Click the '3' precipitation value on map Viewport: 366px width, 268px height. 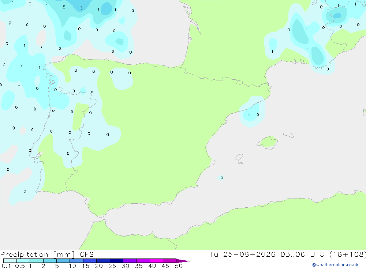coord(81,8)
